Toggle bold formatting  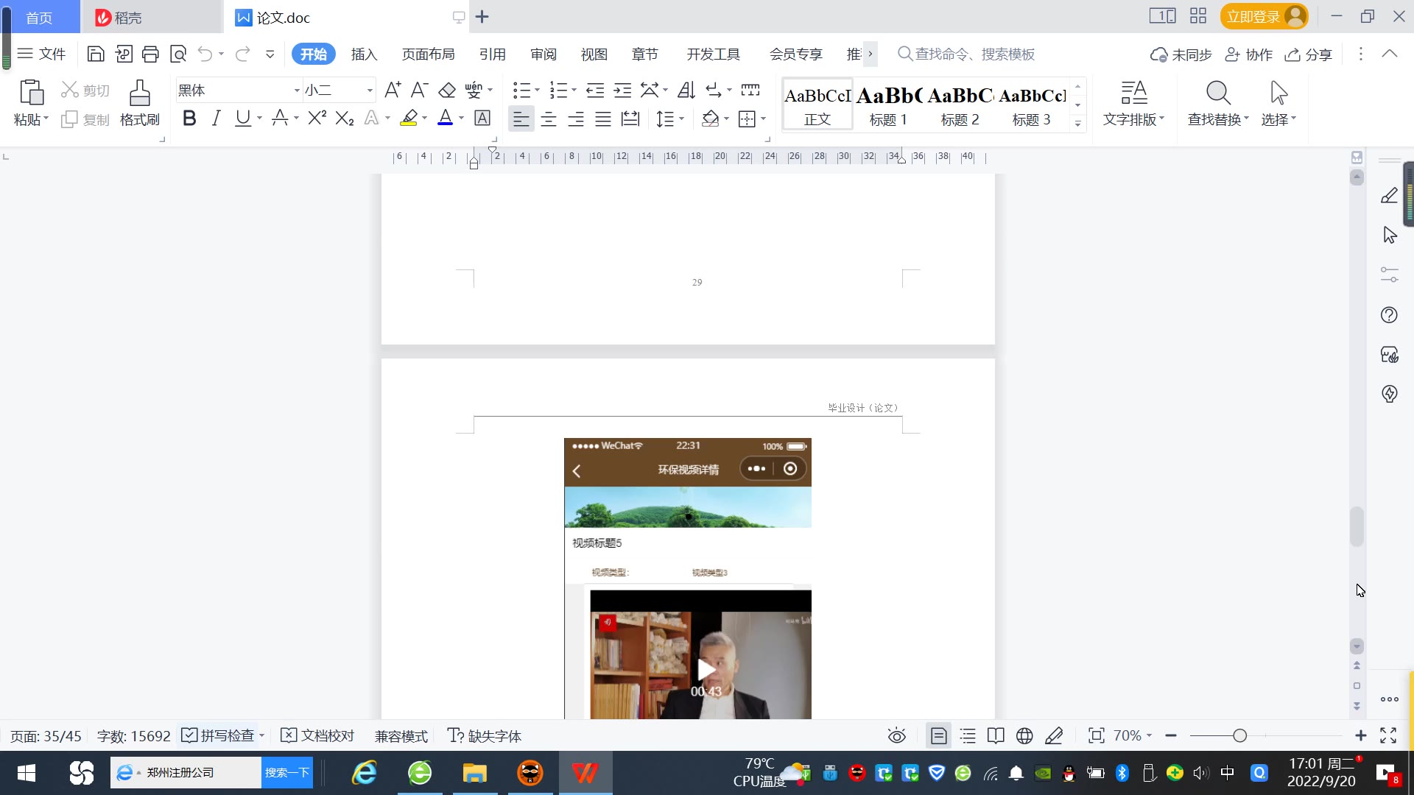(x=189, y=118)
